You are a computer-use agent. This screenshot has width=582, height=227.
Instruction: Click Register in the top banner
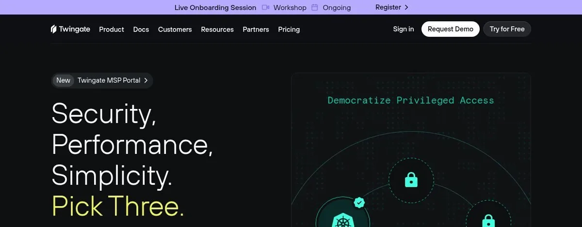click(388, 7)
